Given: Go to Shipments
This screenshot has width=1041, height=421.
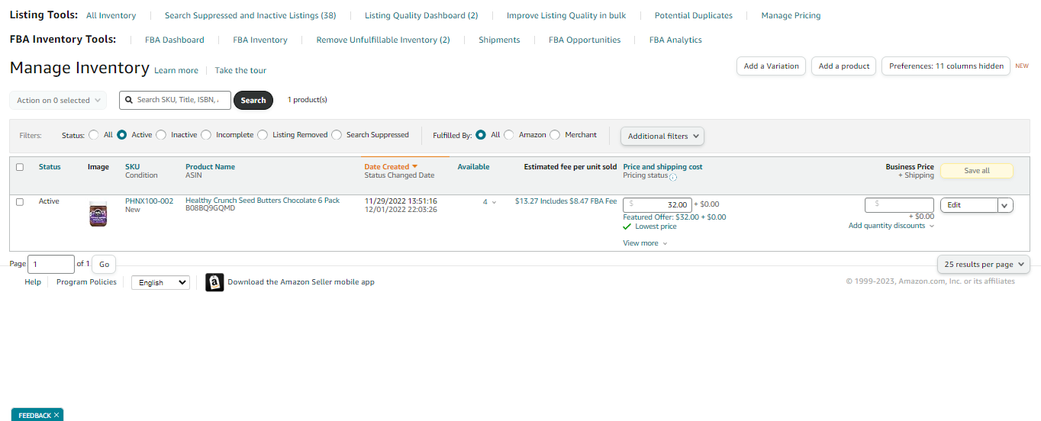Looking at the screenshot, I should tap(499, 40).
